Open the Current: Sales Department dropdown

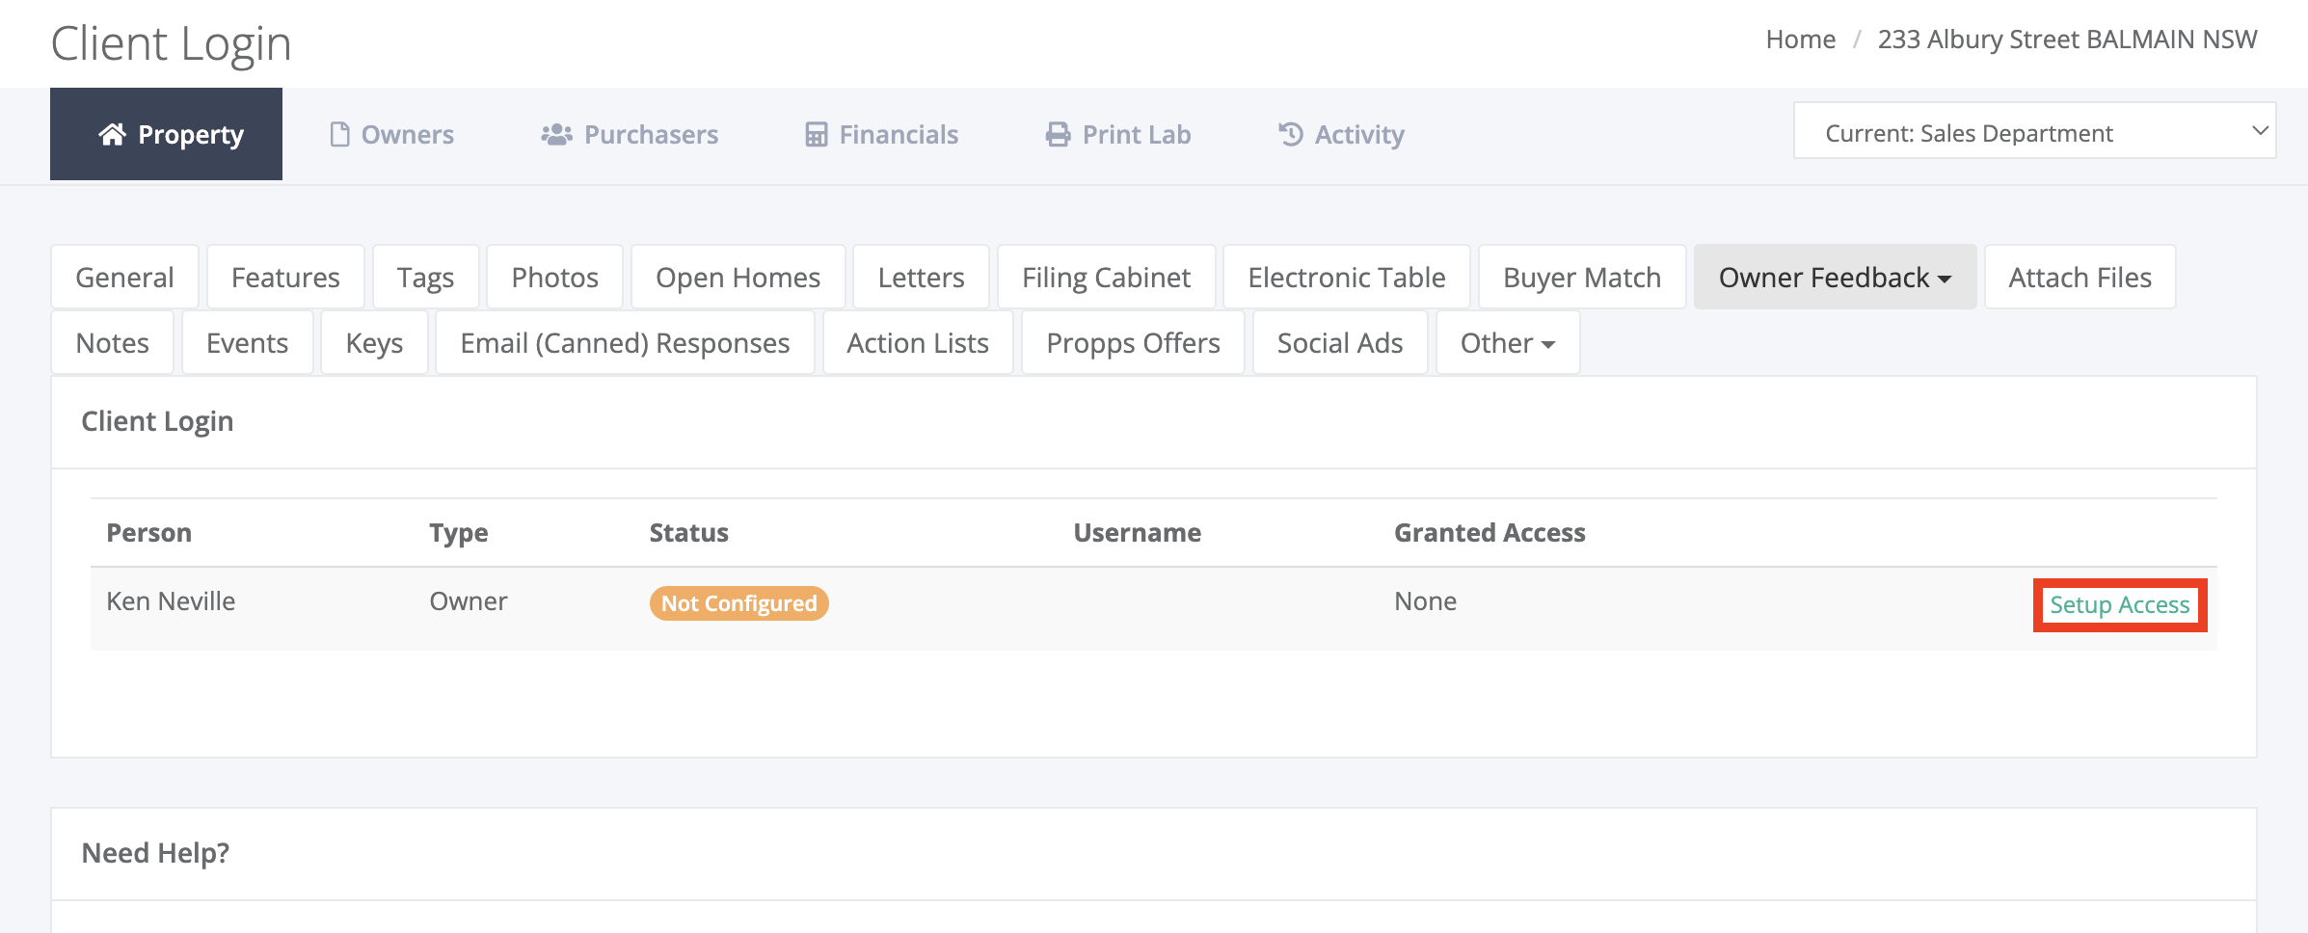[x=2034, y=132]
